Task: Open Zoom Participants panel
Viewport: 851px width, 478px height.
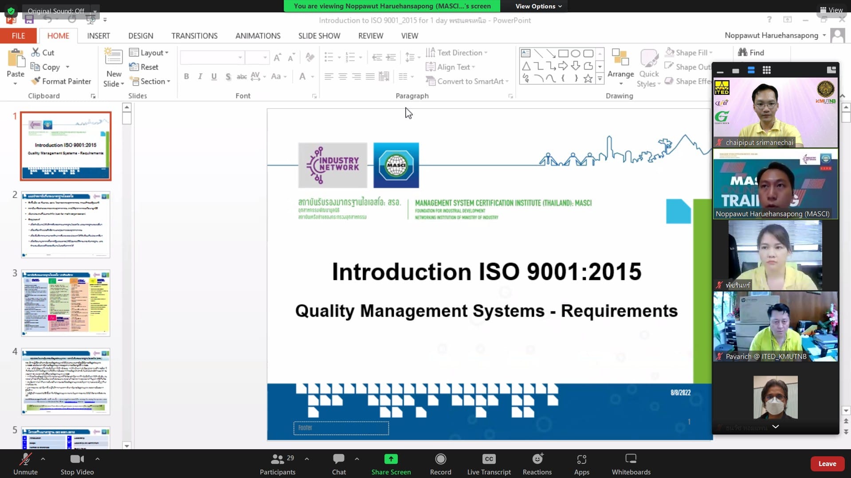Action: click(278, 464)
